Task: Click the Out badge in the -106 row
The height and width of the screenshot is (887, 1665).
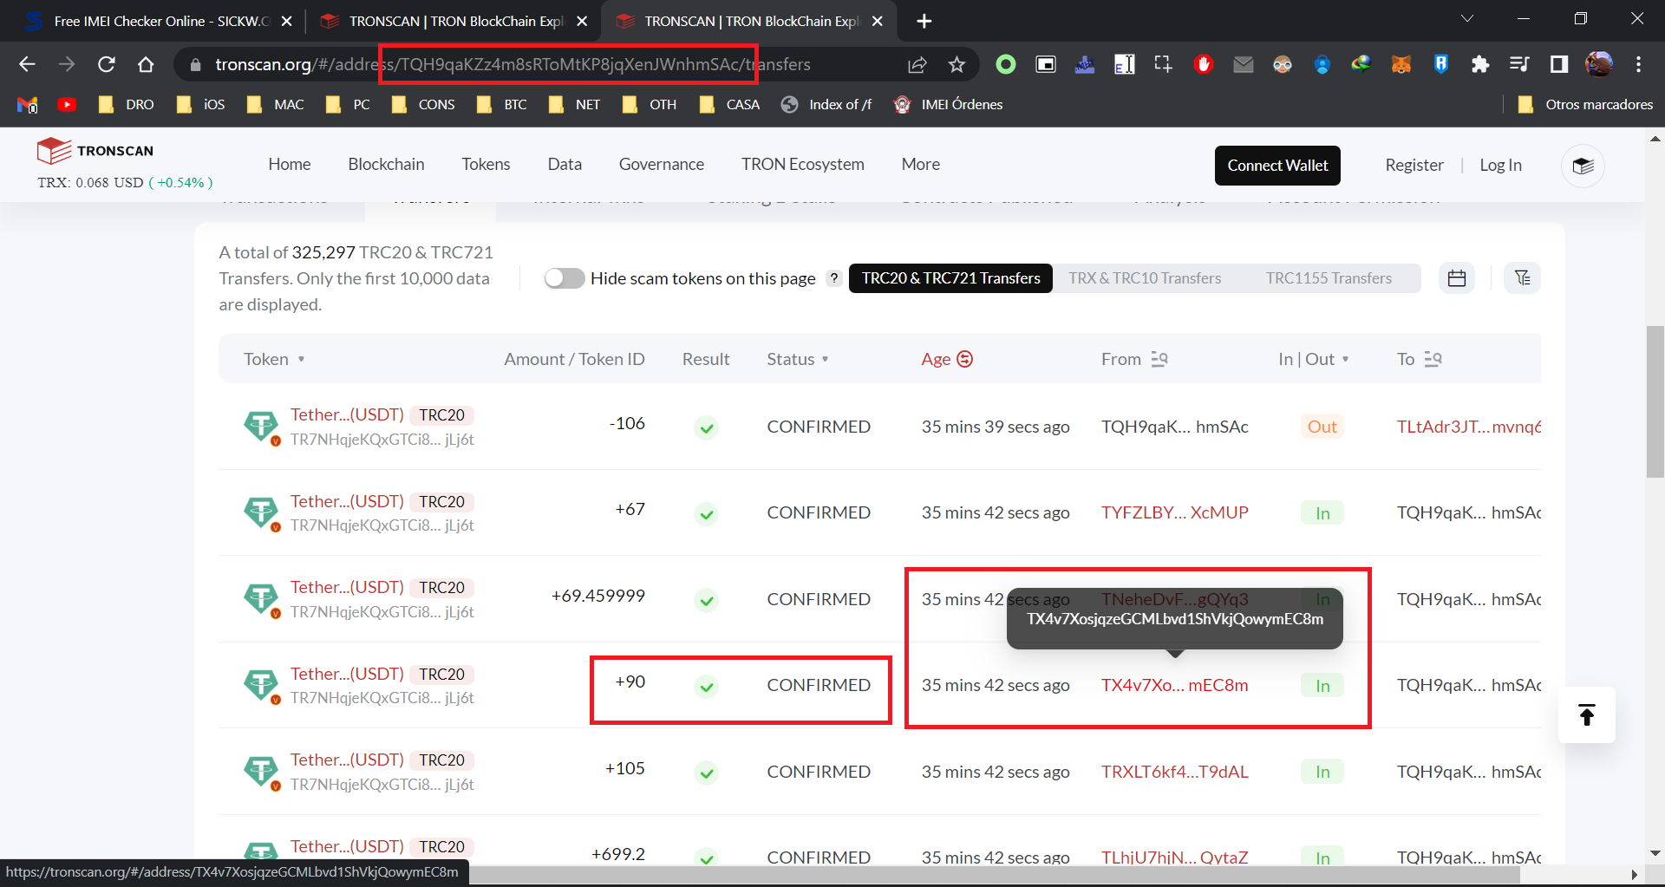Action: click(x=1322, y=427)
